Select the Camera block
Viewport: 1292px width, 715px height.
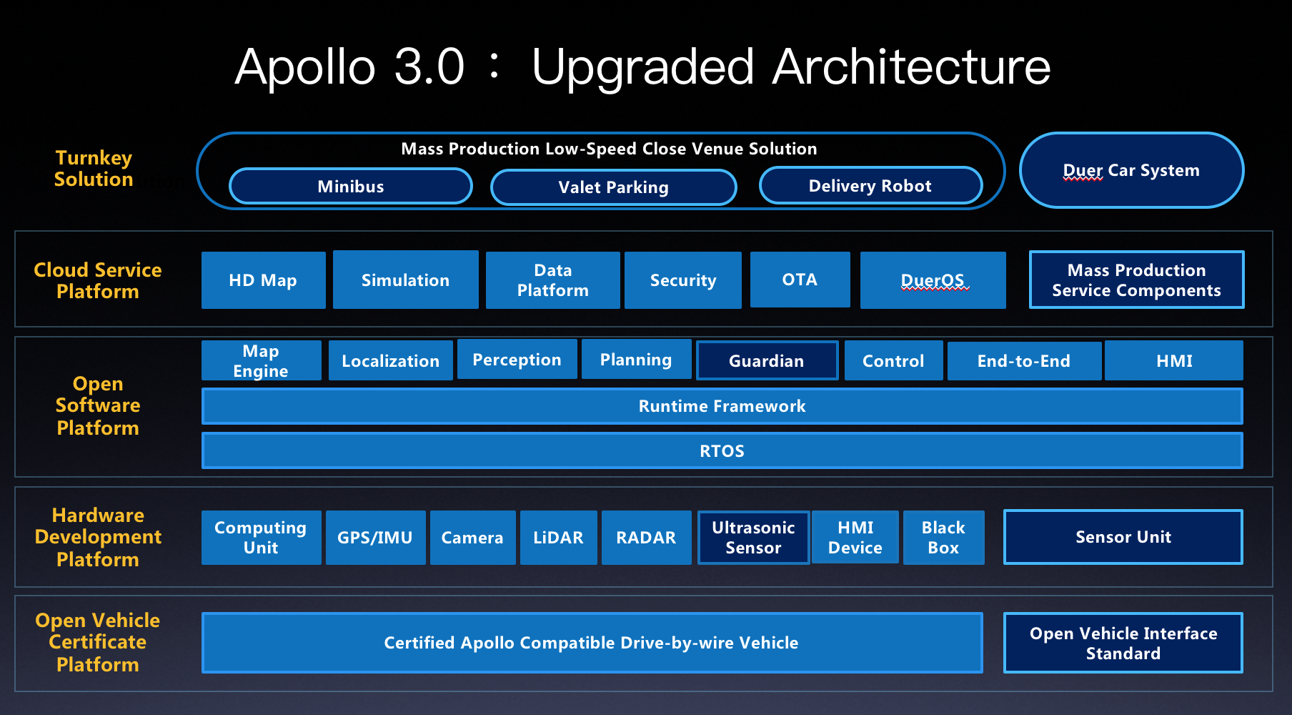472,538
